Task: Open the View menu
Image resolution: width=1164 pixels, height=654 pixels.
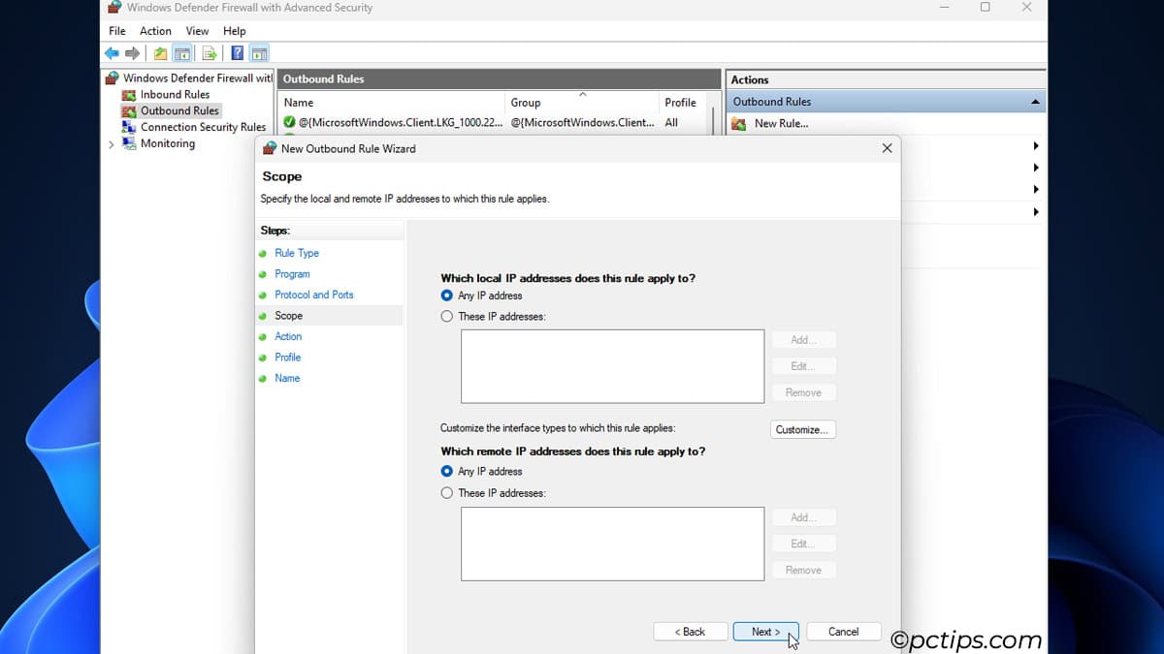Action: point(197,30)
